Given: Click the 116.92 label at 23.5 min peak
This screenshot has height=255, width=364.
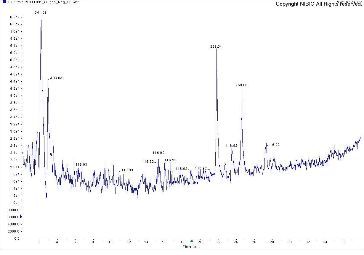Looking at the screenshot, I should 231,146.
